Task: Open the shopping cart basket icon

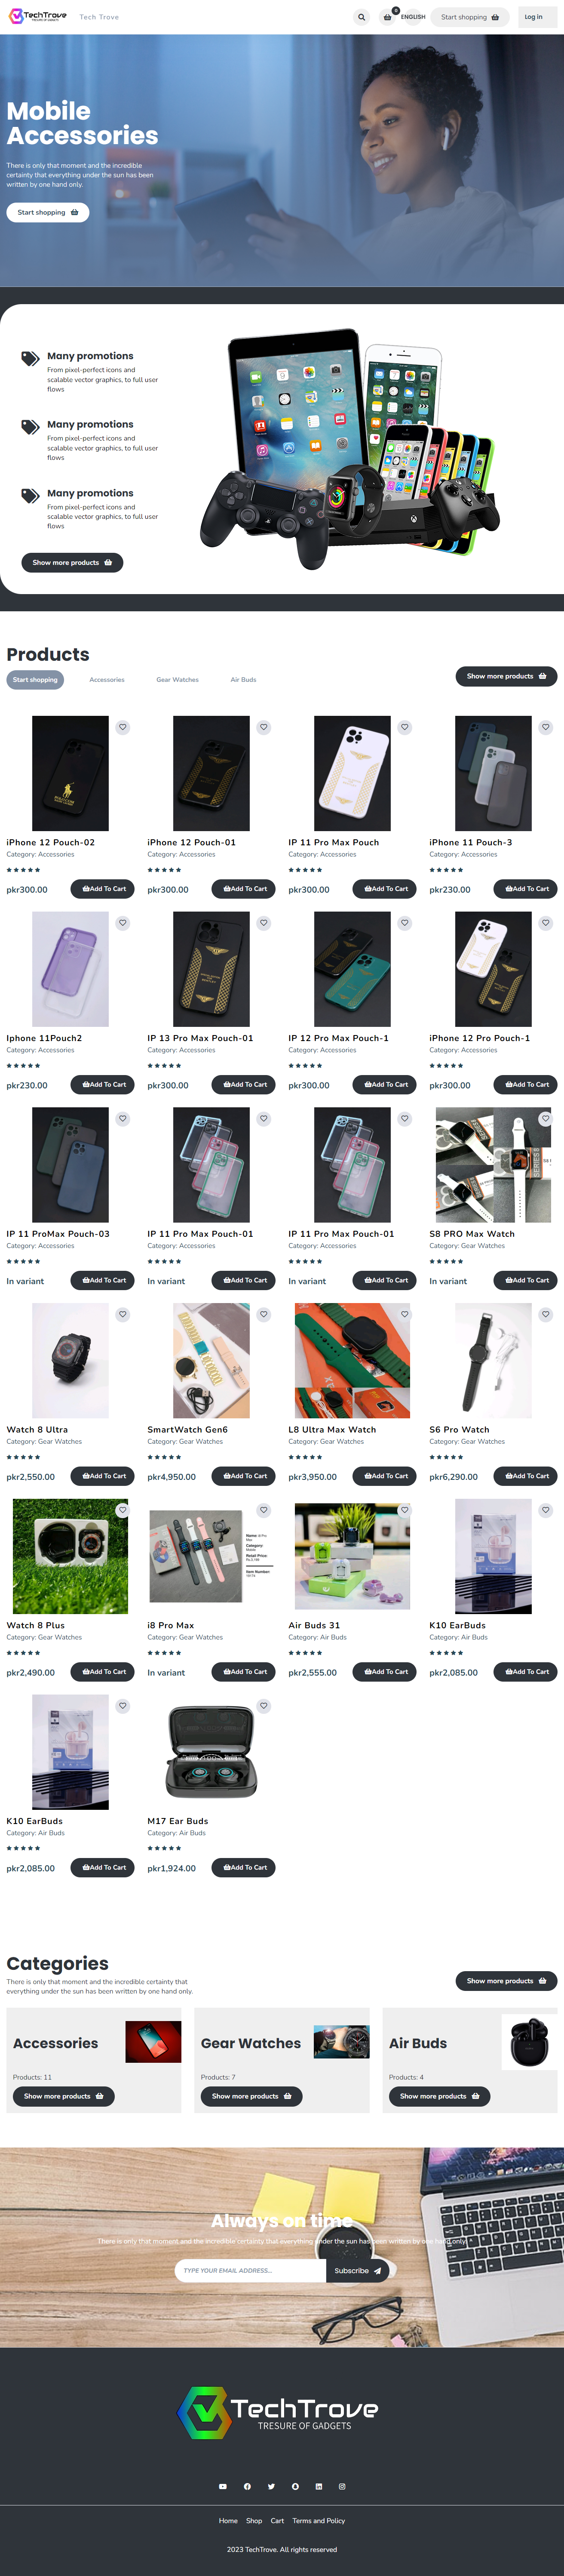Action: [x=388, y=17]
